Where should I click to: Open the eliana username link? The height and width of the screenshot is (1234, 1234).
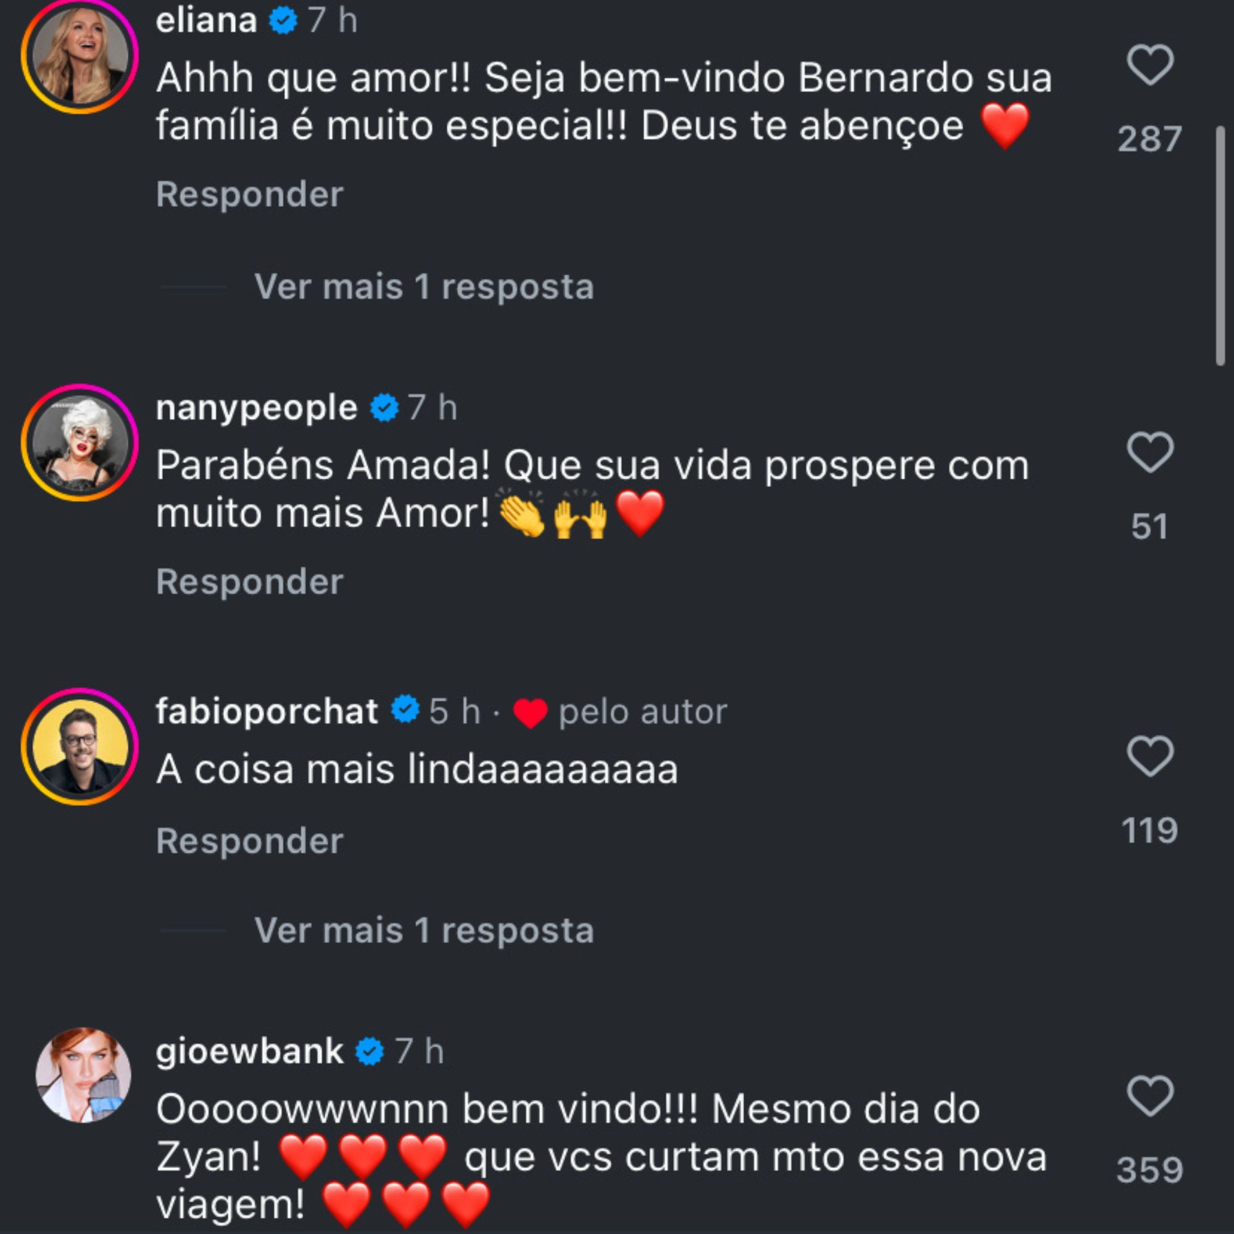click(x=206, y=21)
